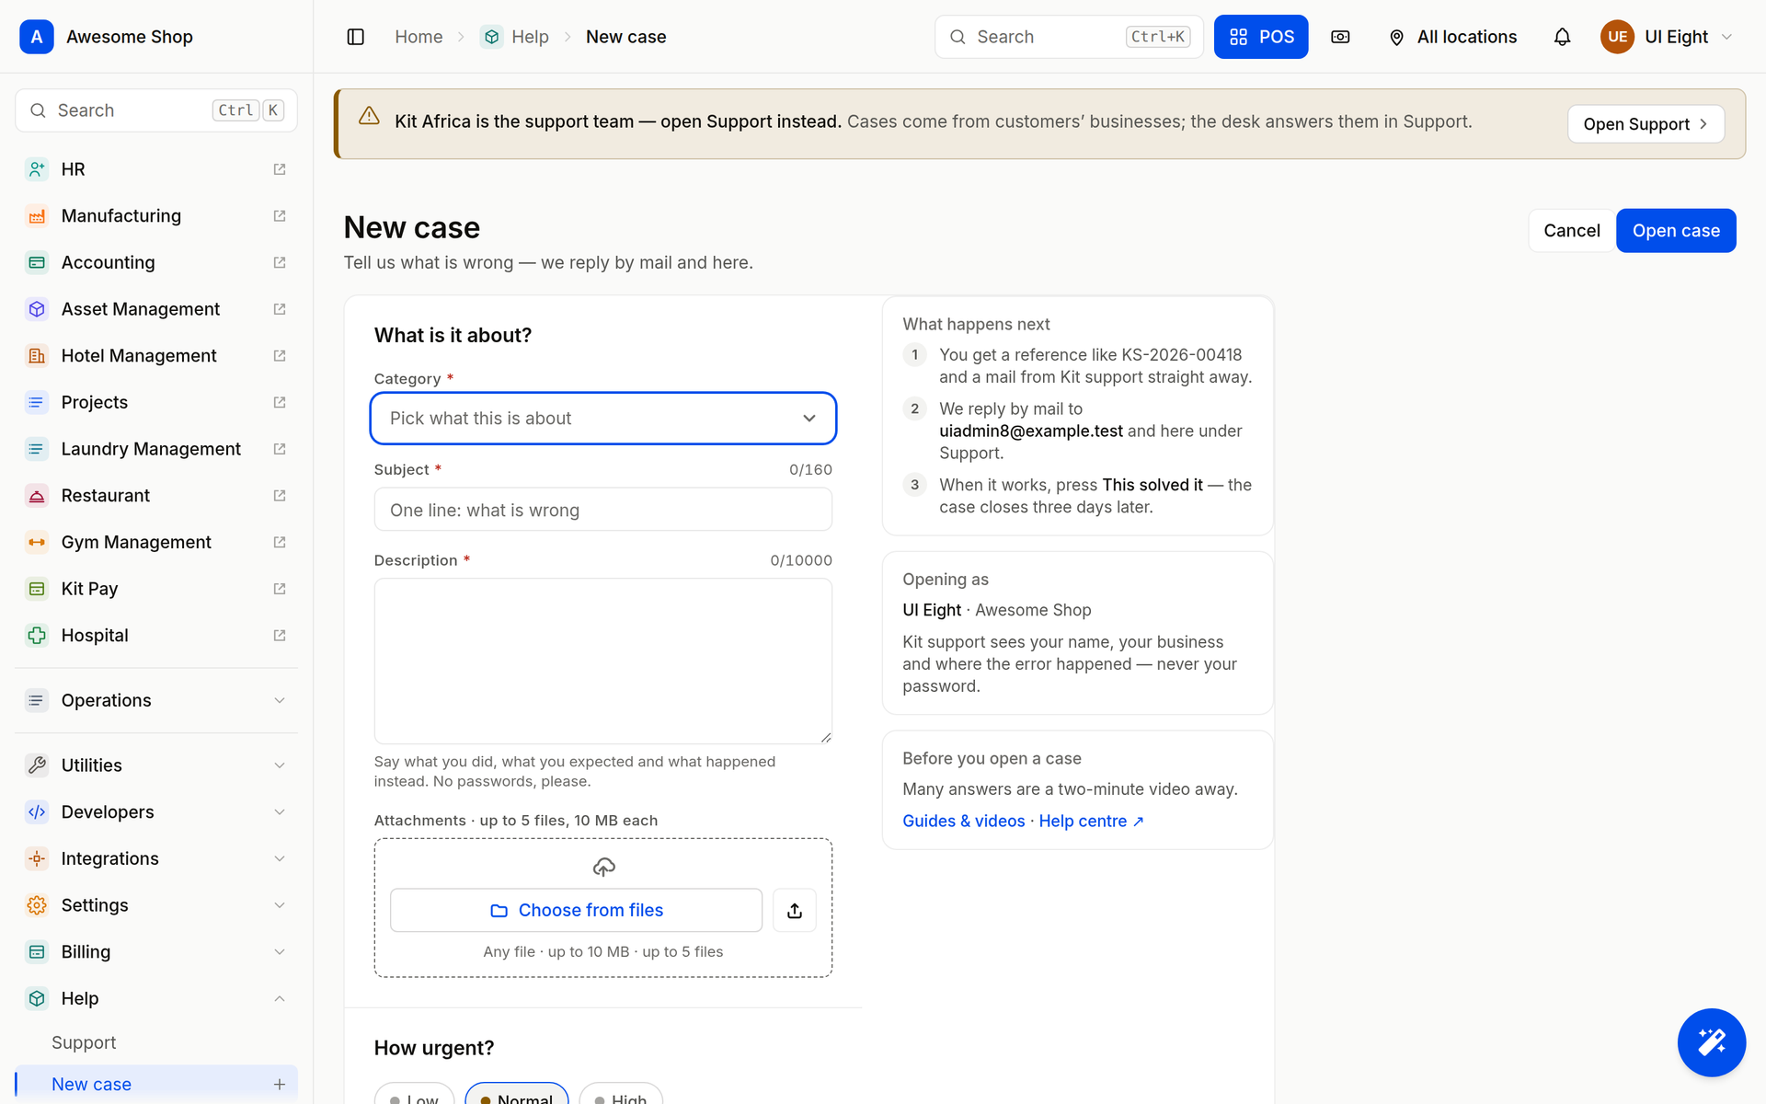Collapse the Help section
Image resolution: width=1766 pixels, height=1104 pixels.
tap(156, 999)
